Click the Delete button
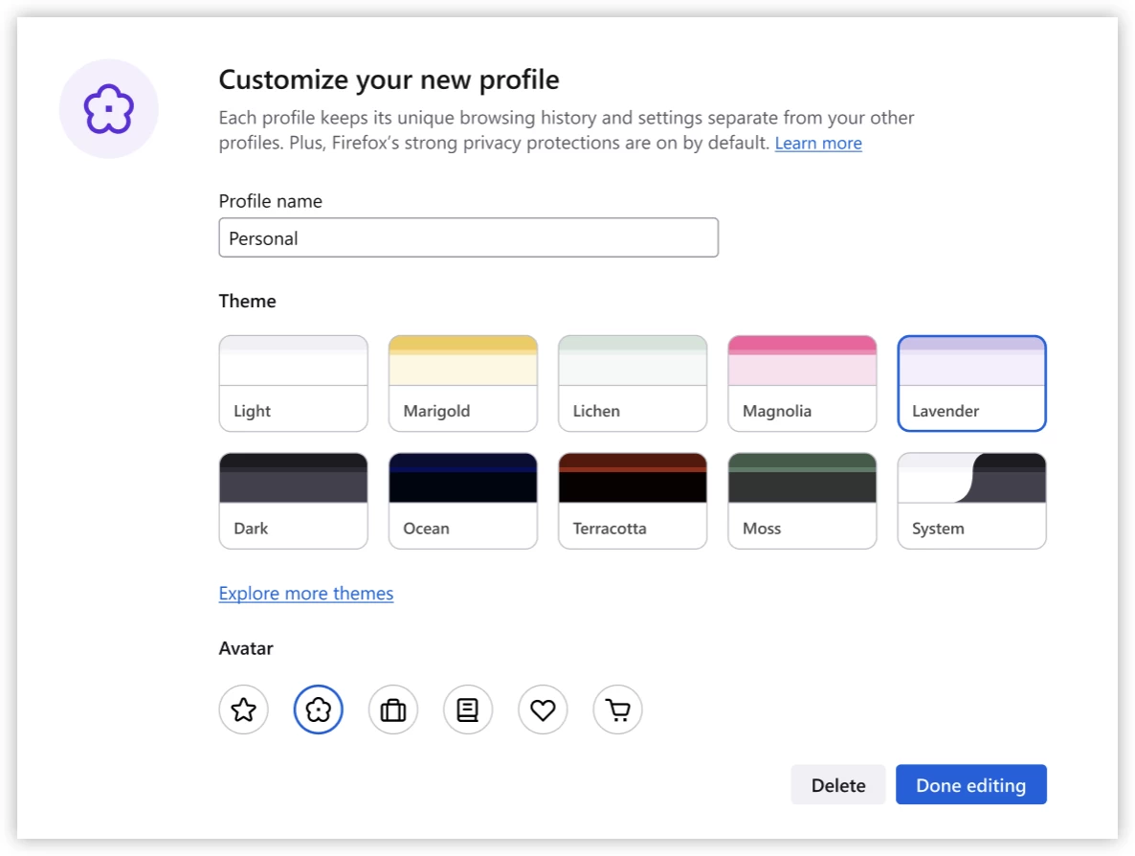This screenshot has height=856, width=1135. [x=837, y=784]
